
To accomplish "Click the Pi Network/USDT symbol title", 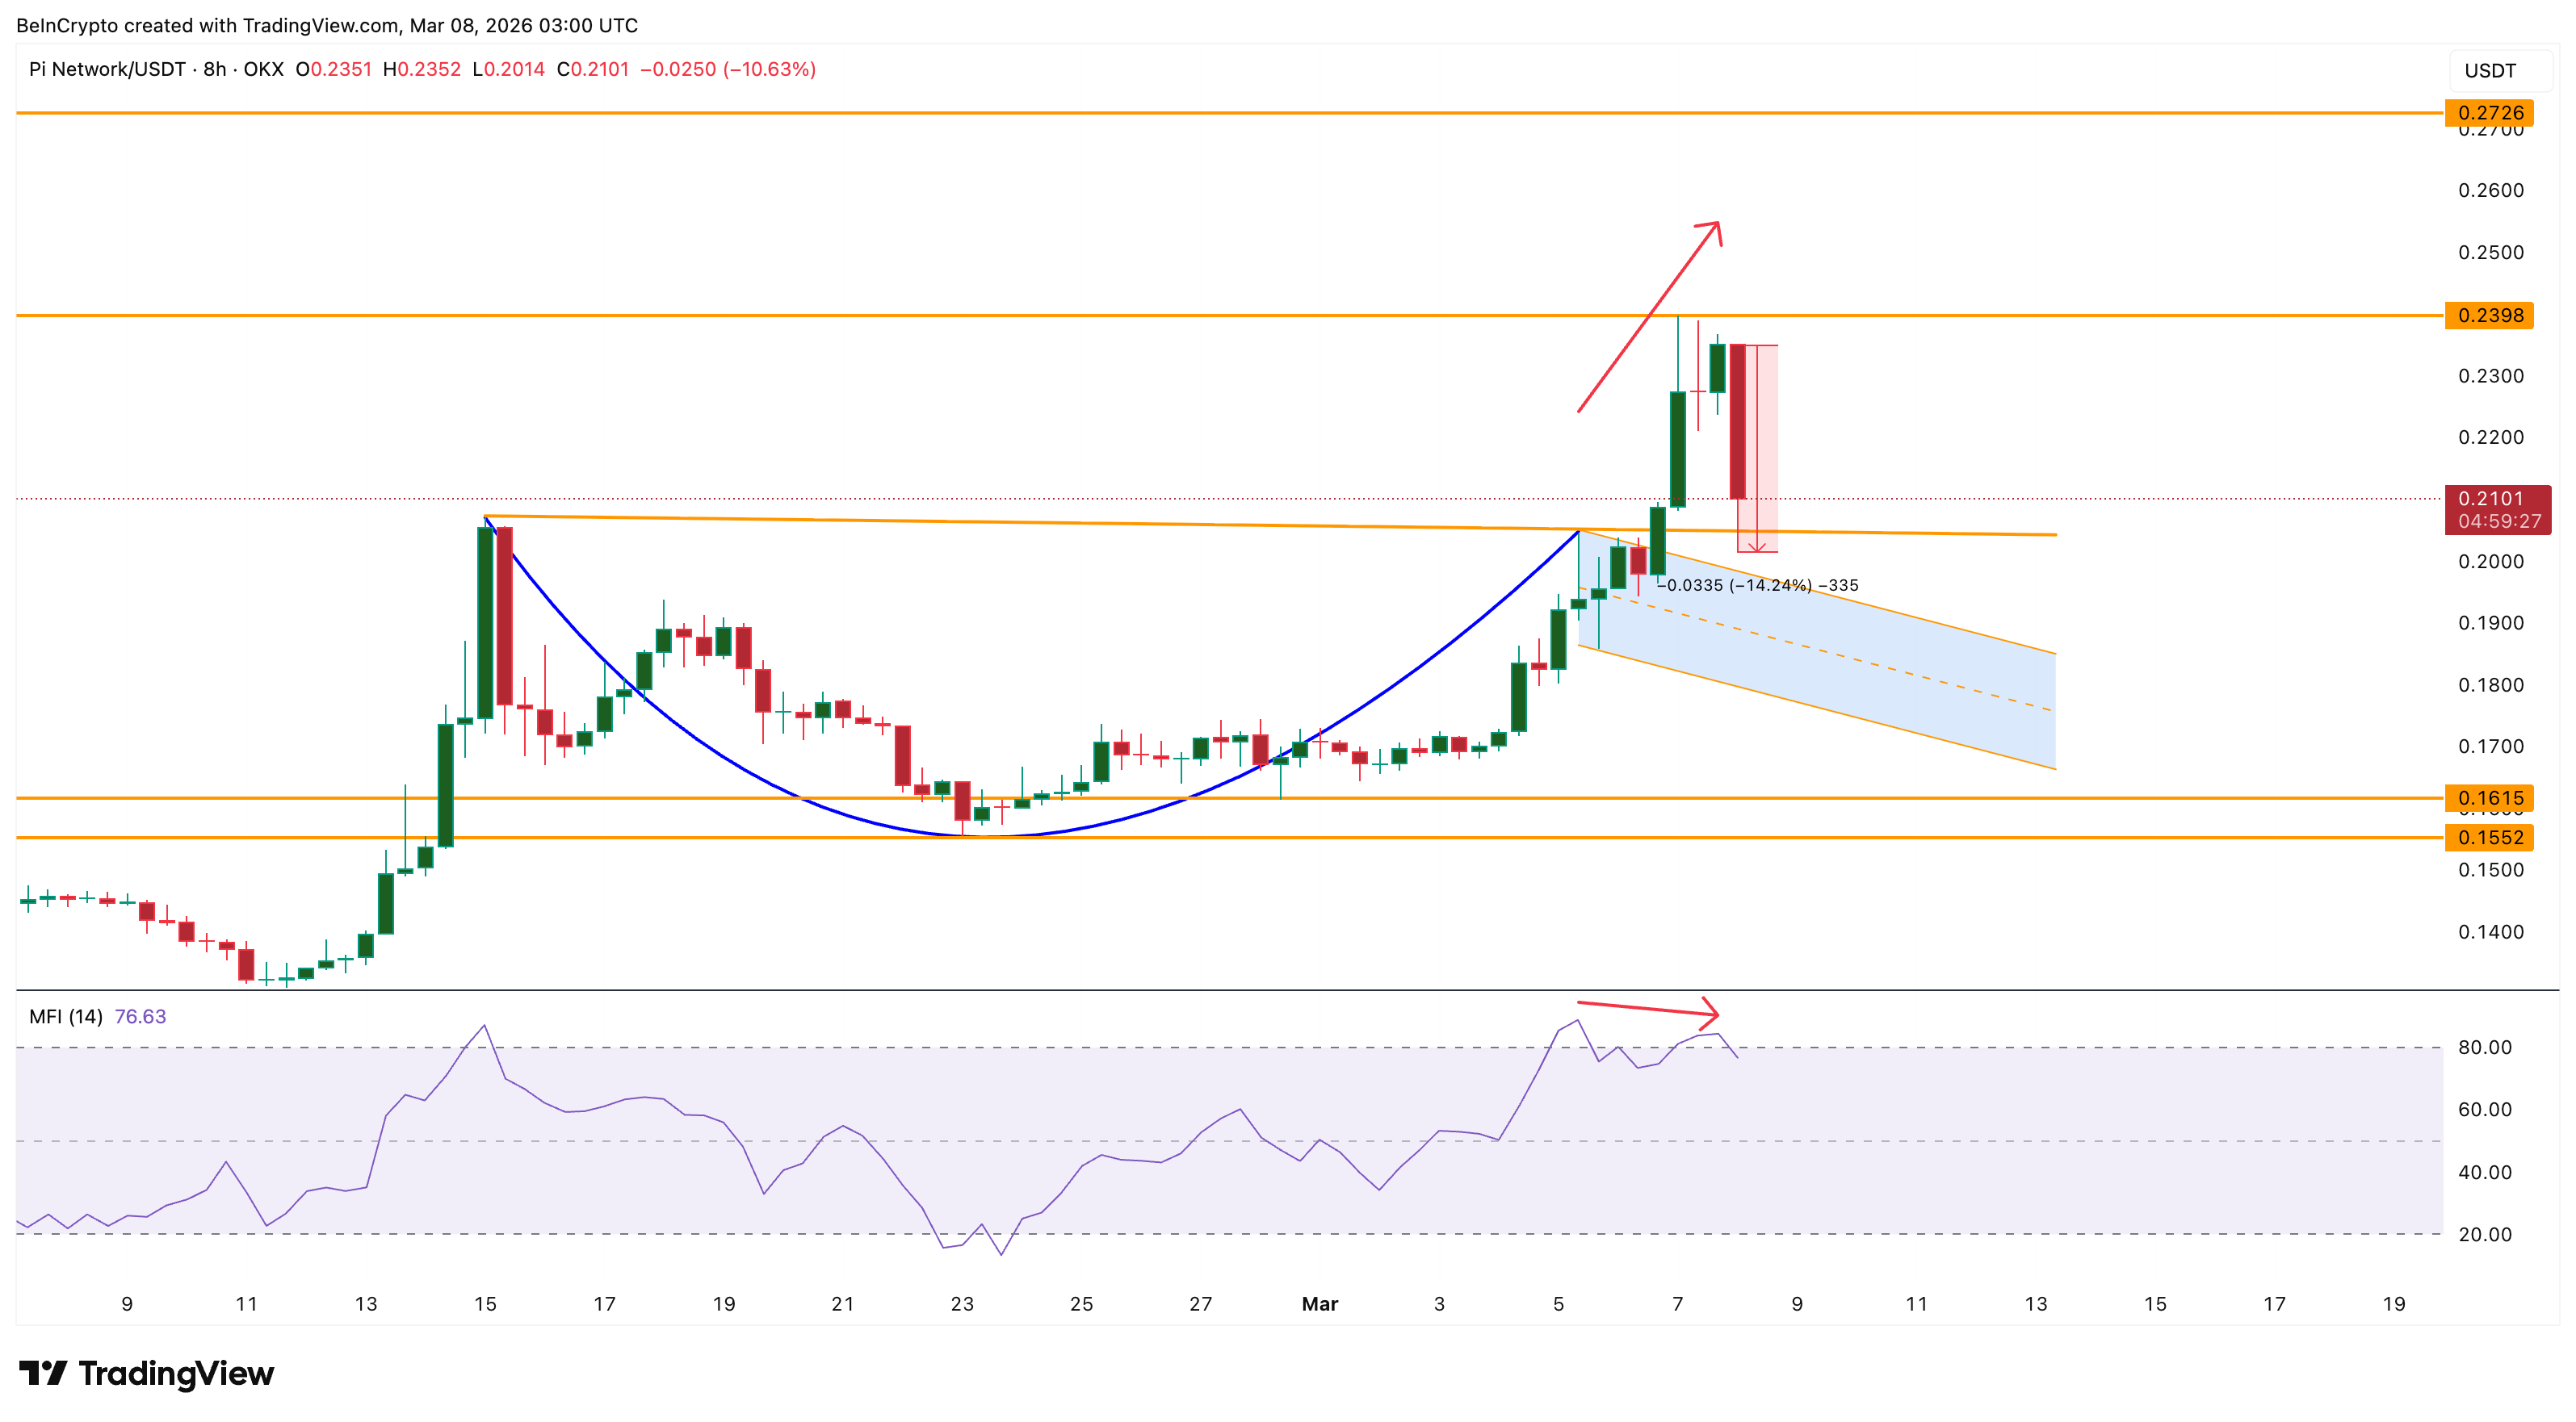I will point(107,69).
